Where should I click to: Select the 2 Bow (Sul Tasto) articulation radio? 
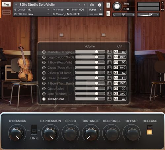[44, 73]
